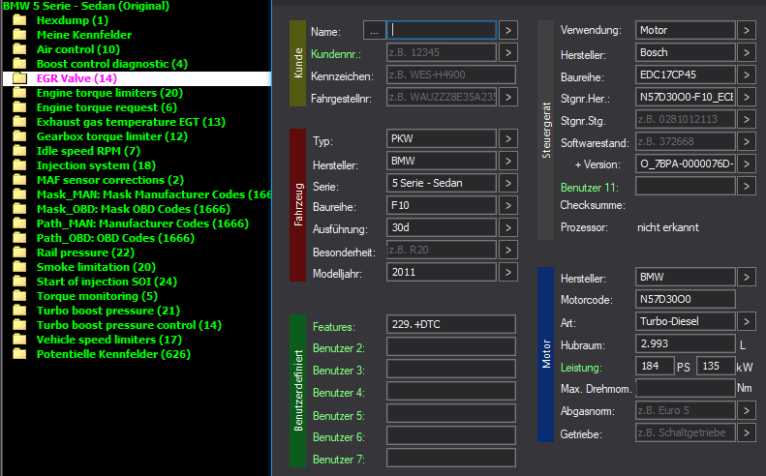Click the Gearbox torque limiter folder icon
Viewport: 766px width, 476px height.
click(19, 136)
